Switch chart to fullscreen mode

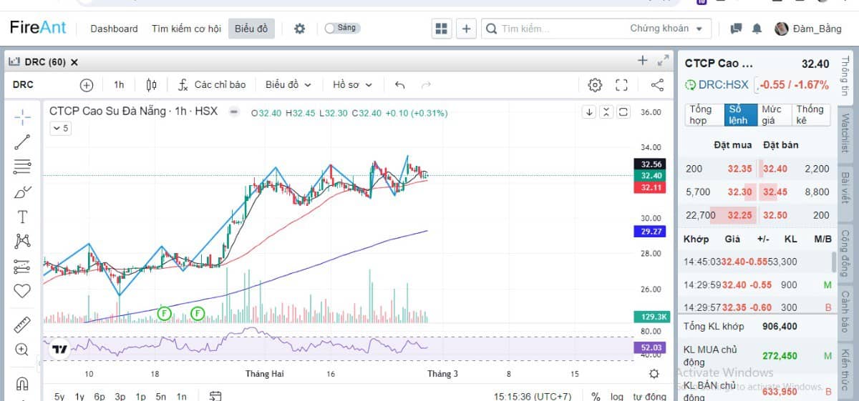(621, 85)
